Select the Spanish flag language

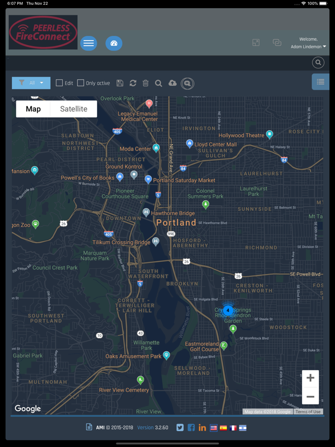click(223, 428)
